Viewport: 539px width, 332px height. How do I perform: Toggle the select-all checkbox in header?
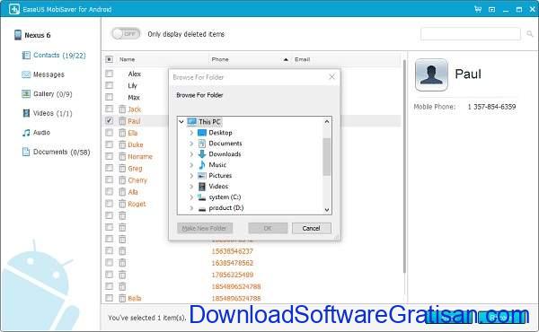click(x=109, y=59)
